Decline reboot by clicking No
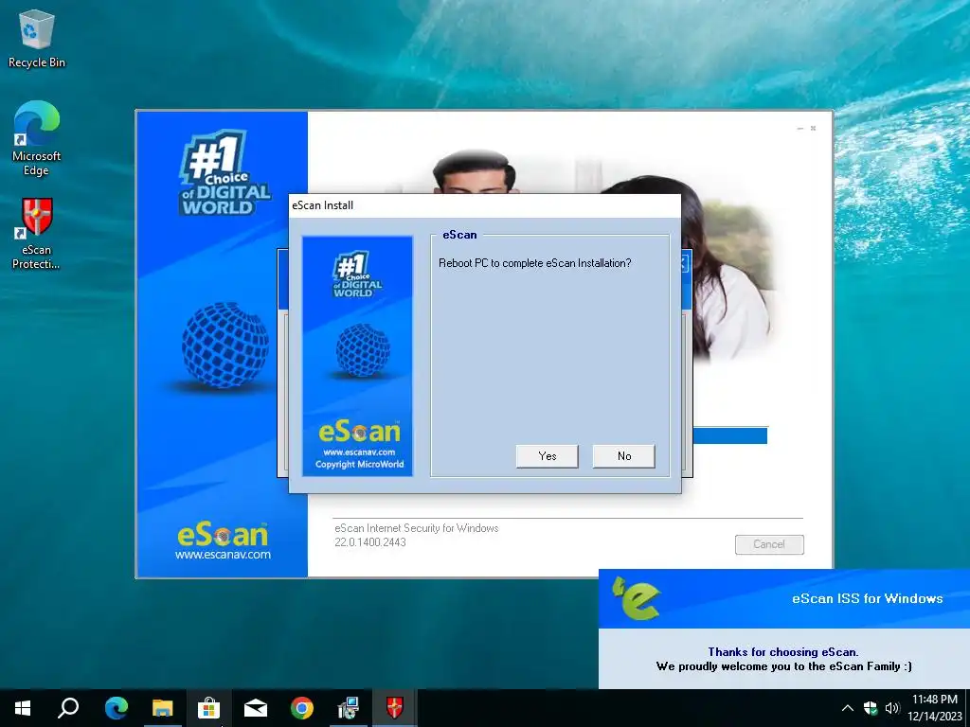This screenshot has width=970, height=727. [623, 456]
